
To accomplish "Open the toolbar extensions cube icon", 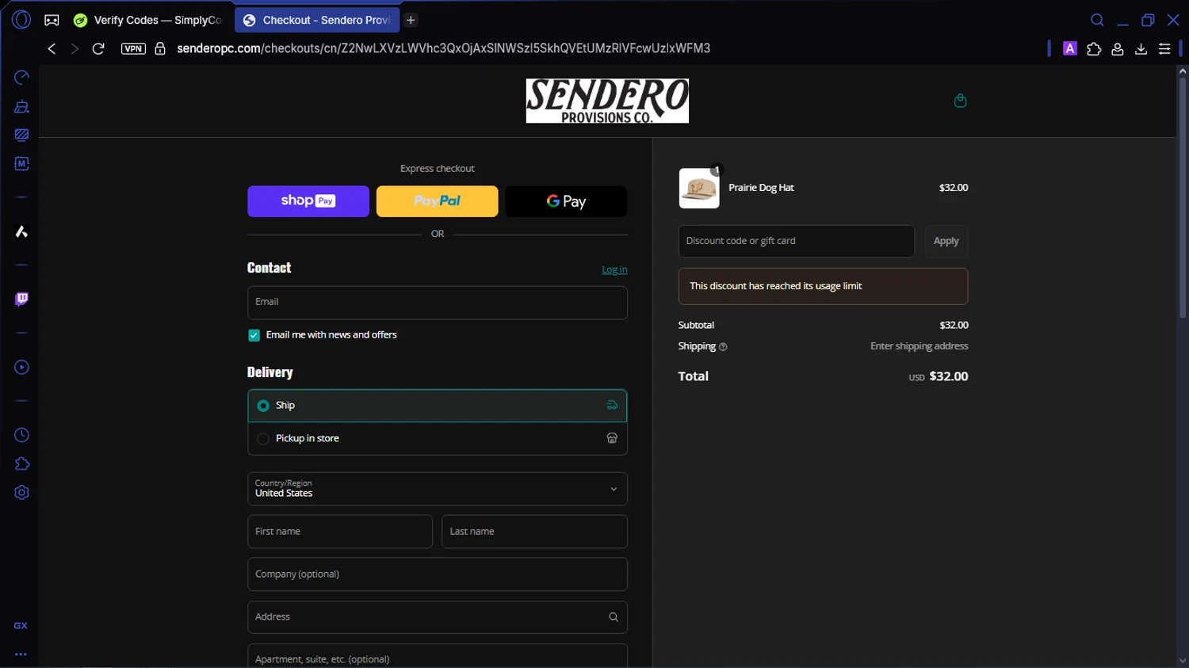I will 1094,48.
